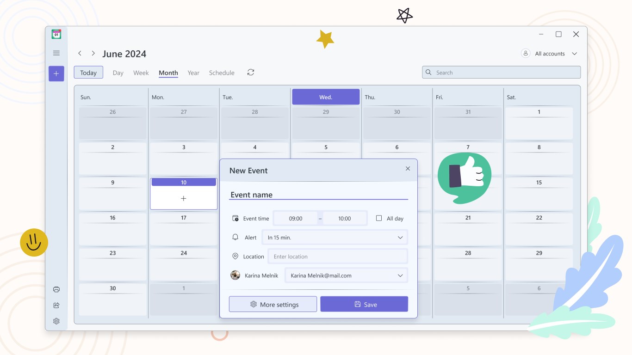Viewport: 632px width, 355px height.
Task: Click the share icon in sidebar
Action: point(56,305)
